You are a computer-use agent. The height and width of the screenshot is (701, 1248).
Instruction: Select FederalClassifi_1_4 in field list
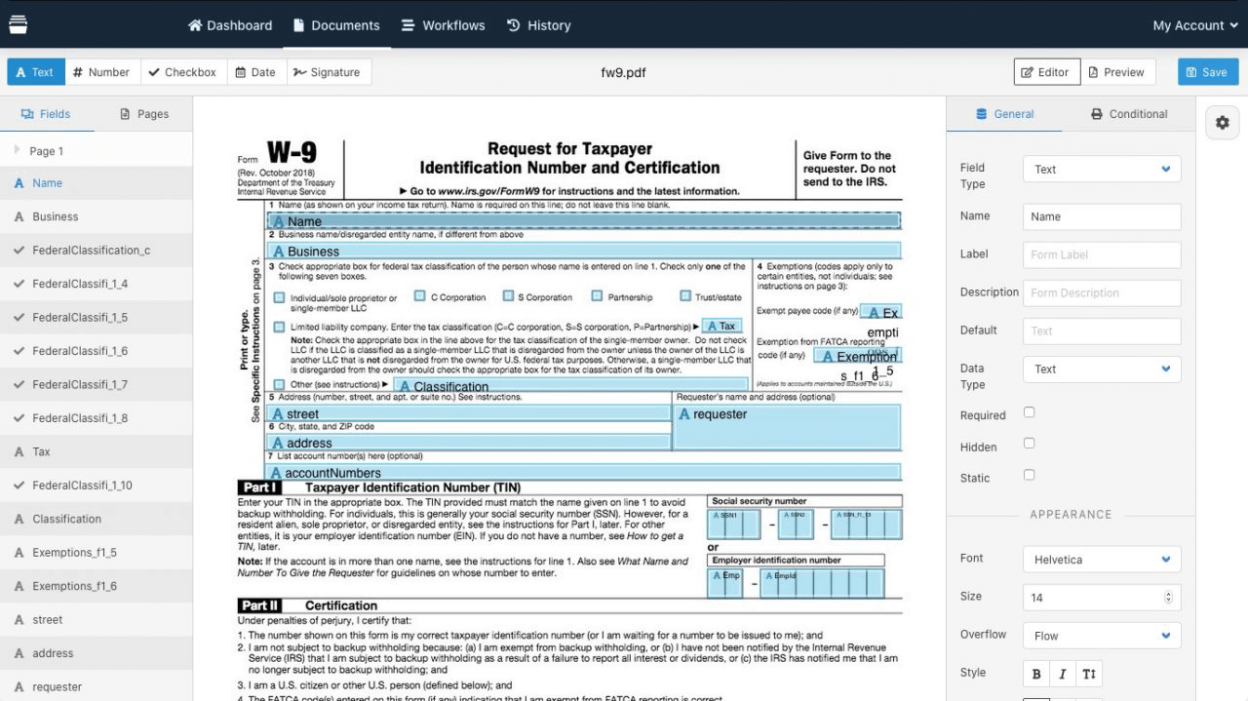(x=96, y=284)
